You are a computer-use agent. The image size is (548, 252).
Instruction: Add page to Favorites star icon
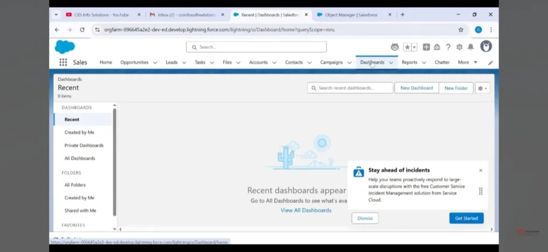click(x=407, y=47)
